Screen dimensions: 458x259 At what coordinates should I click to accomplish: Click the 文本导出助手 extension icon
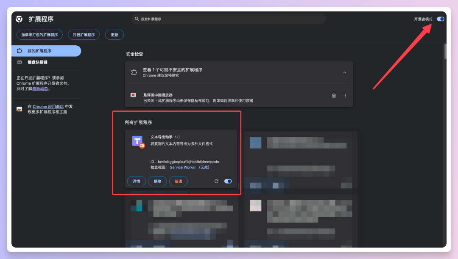[138, 142]
